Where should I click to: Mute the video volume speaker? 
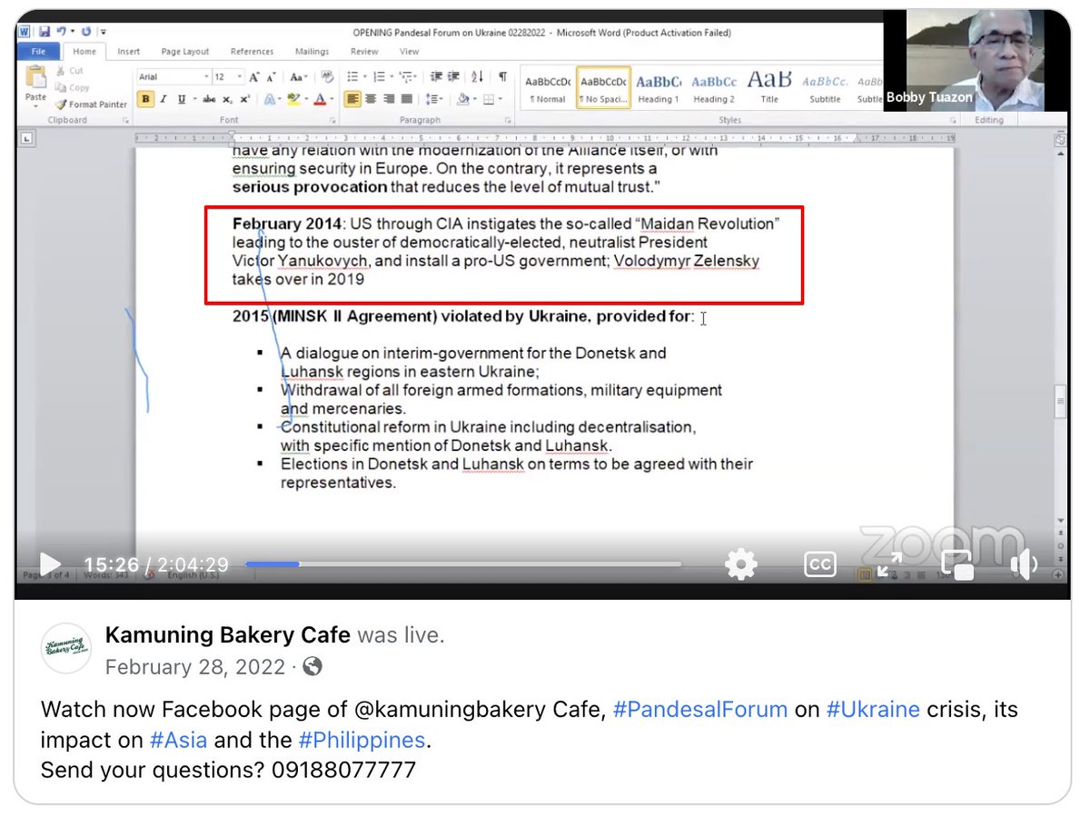click(x=1024, y=564)
